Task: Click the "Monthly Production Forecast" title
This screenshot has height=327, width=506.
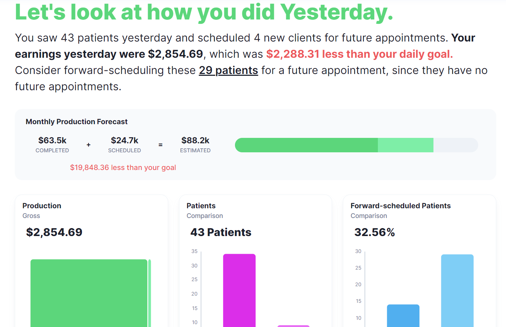Action: click(x=77, y=122)
